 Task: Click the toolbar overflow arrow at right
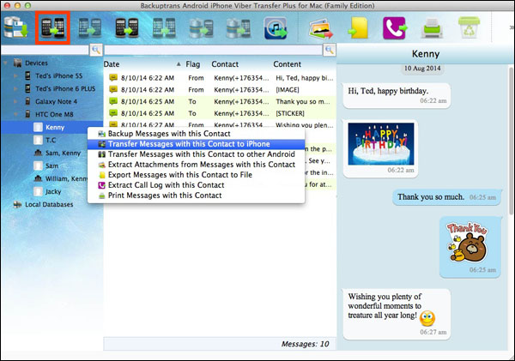[x=512, y=27]
